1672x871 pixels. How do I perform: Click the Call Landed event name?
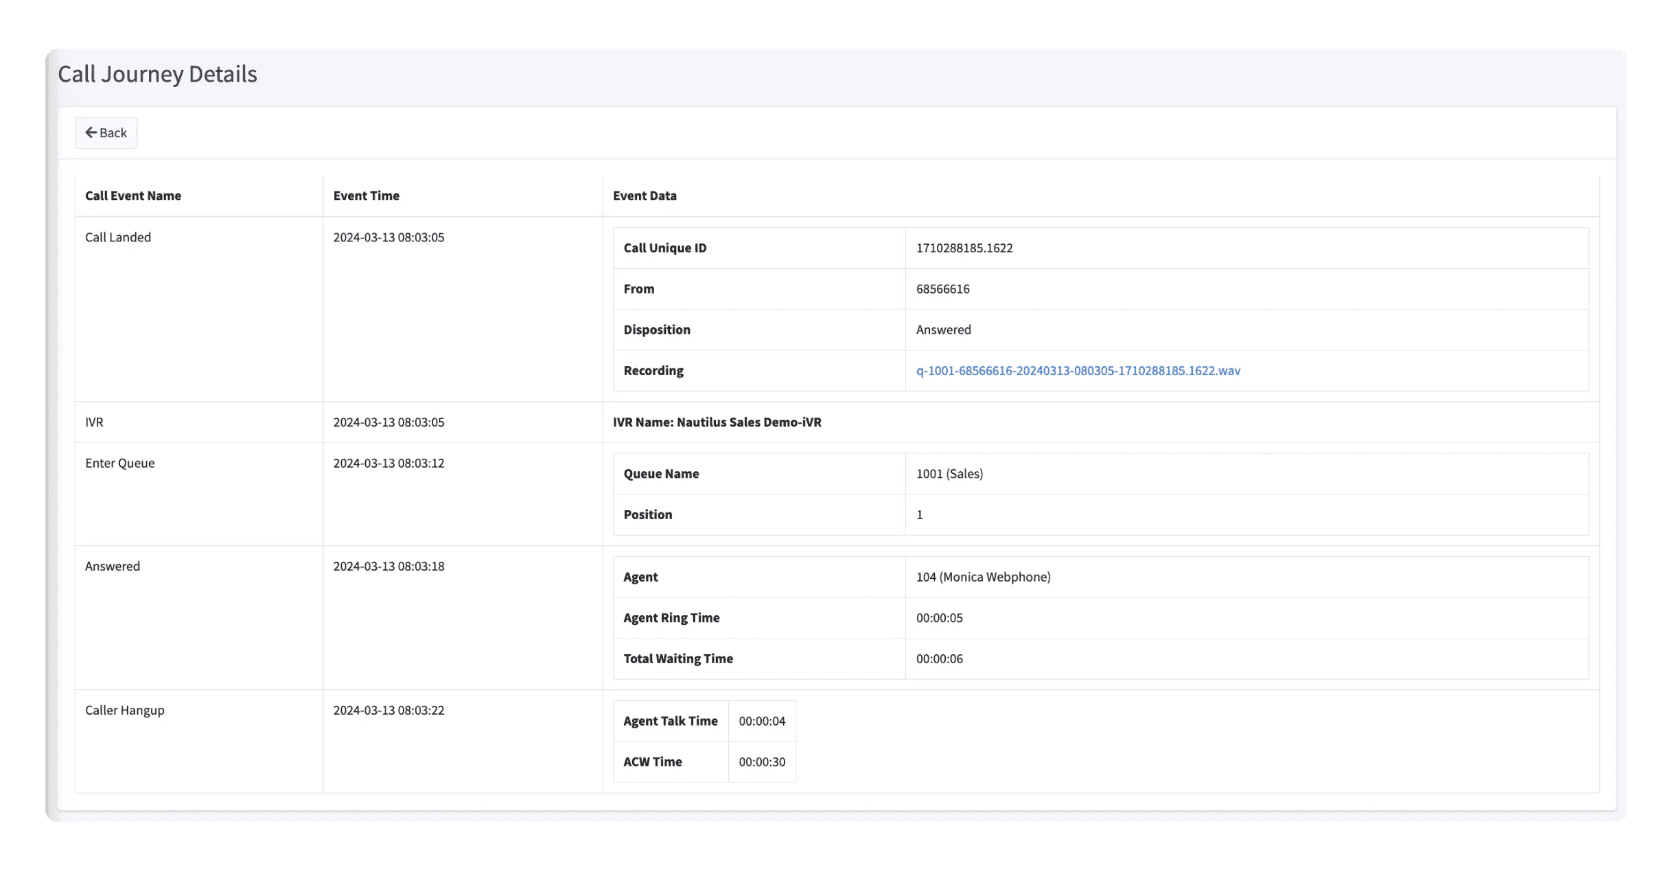pyautogui.click(x=118, y=237)
